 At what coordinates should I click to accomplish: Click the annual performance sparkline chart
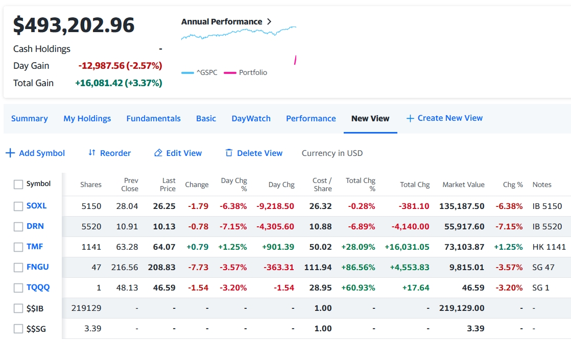click(x=239, y=34)
